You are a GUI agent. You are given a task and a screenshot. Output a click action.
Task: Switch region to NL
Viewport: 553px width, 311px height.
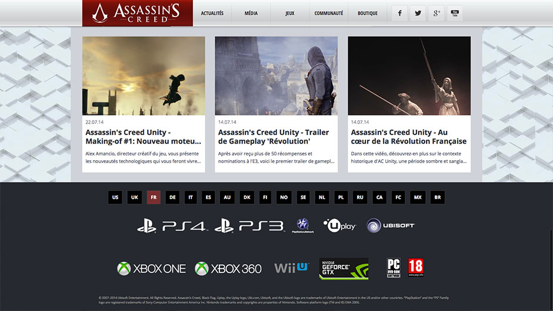point(322,197)
